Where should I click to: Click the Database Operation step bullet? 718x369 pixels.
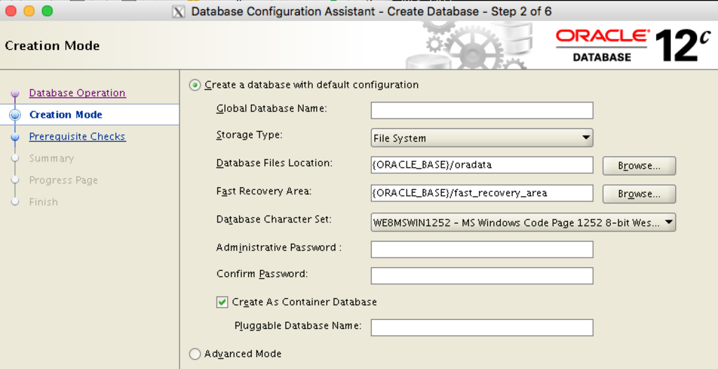pyautogui.click(x=15, y=94)
